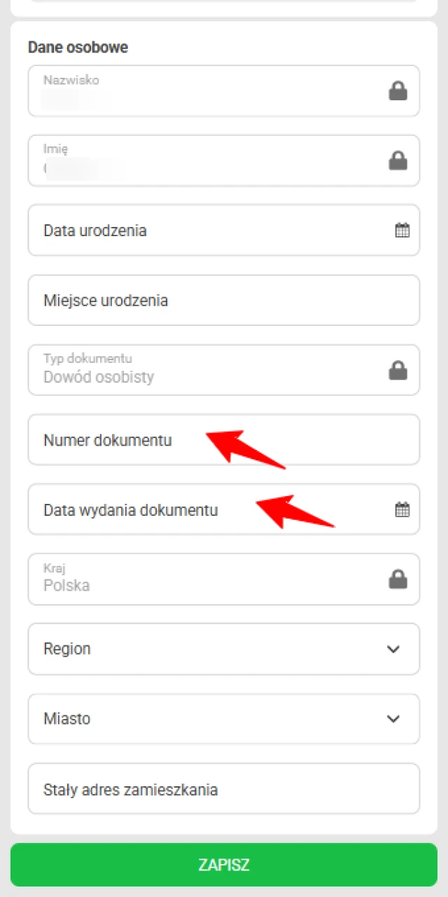Click the lock icon on the Nazwisko field

tap(398, 90)
